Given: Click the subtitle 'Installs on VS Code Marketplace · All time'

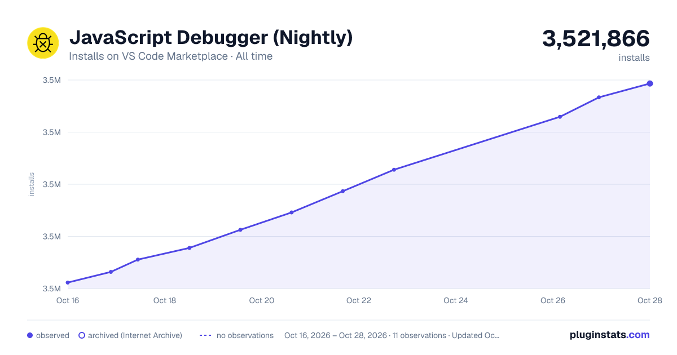Looking at the screenshot, I should (x=170, y=56).
